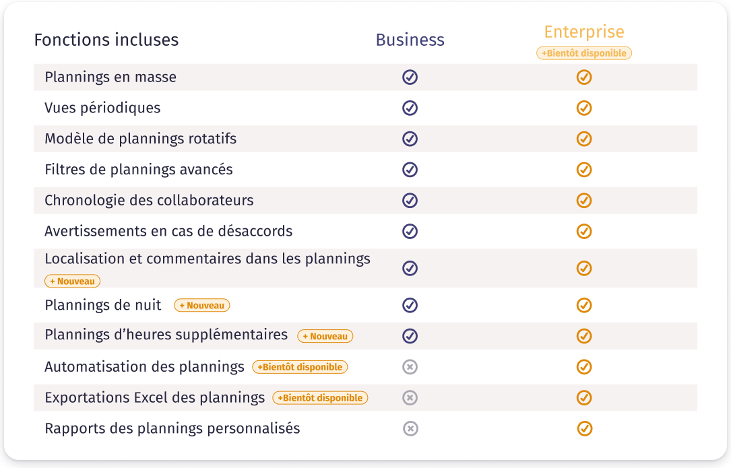Select the Business column header
731x468 pixels.
410,40
